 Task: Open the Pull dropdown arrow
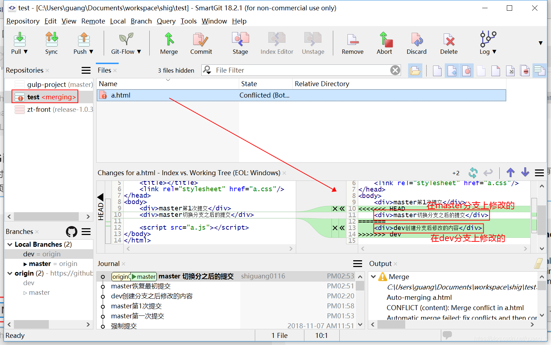26,52
